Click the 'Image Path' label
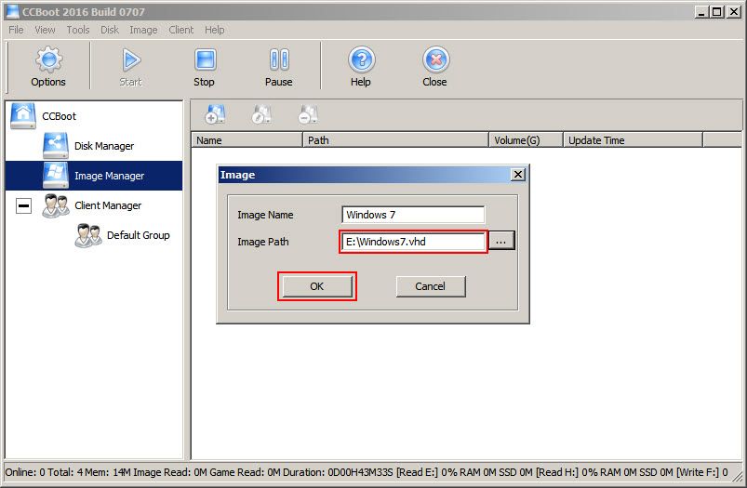 (x=263, y=242)
